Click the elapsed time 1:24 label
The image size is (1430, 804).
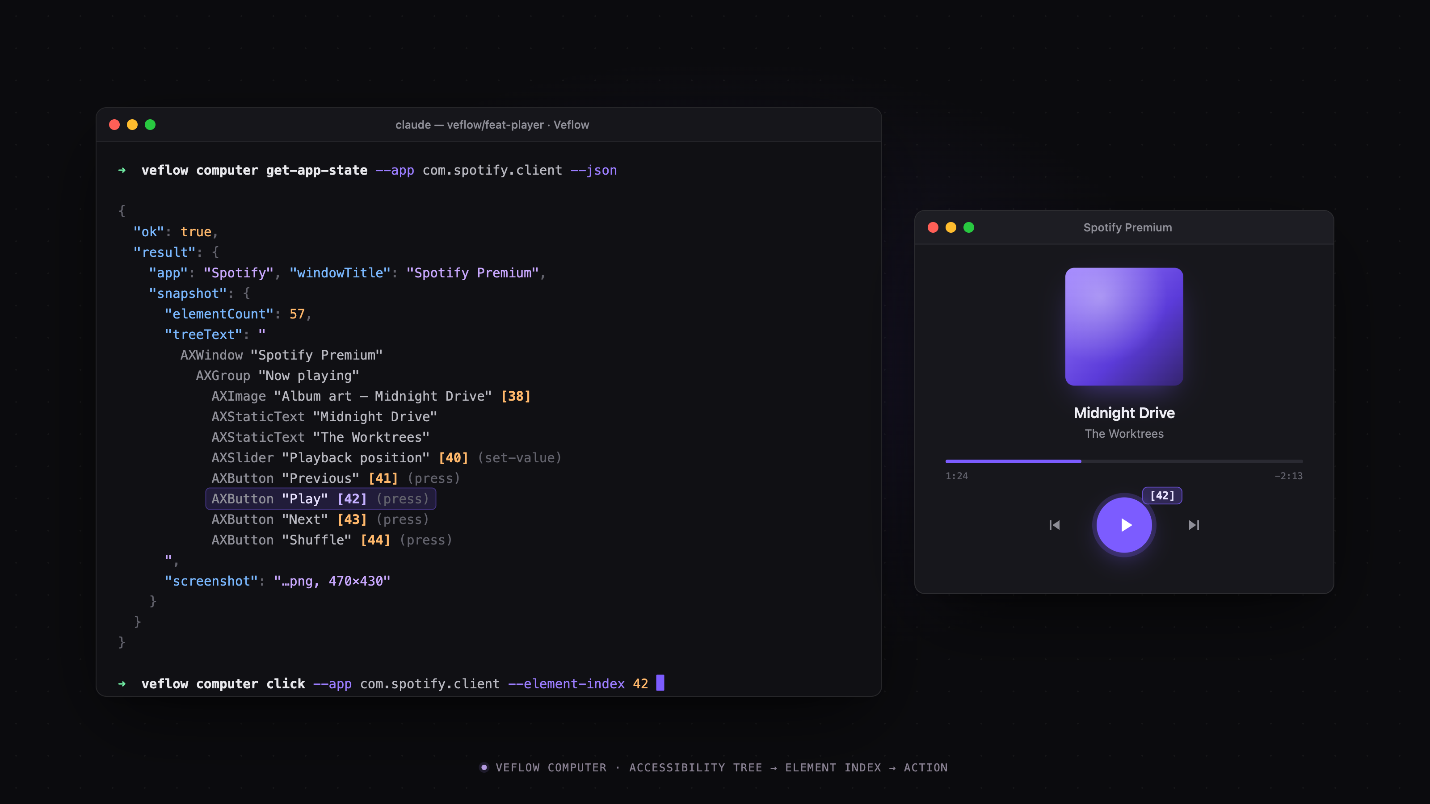click(956, 476)
